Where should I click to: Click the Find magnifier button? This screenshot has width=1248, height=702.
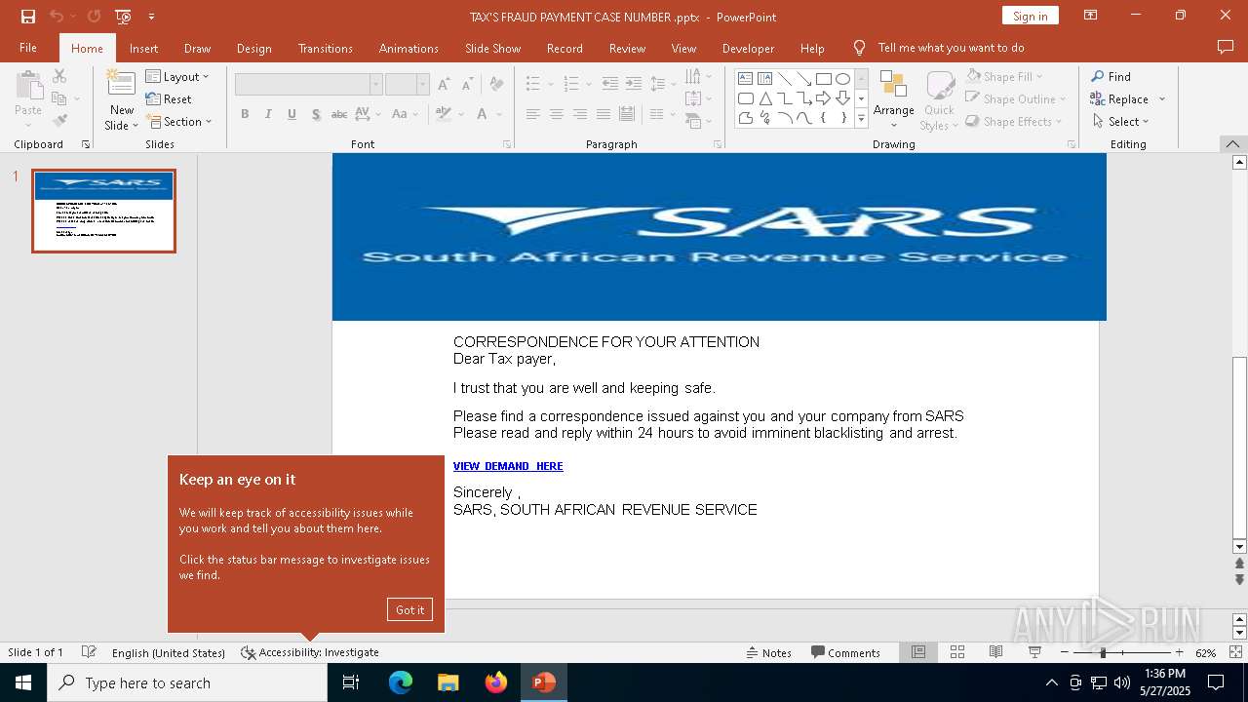(1111, 76)
